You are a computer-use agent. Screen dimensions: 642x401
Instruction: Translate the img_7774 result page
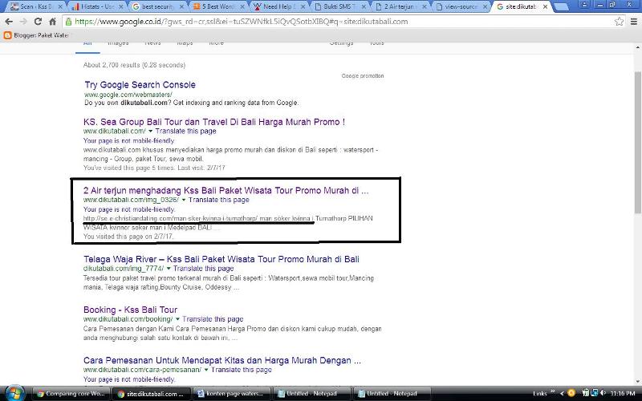click(204, 269)
